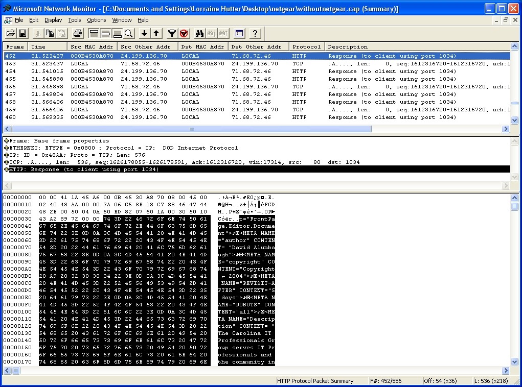Click the Dst Other Addr column header
Screen dimensions: 522x387
tap(258, 46)
